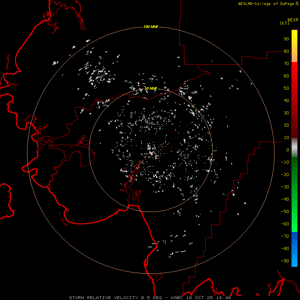
Task: Select the -80 value on the velocity scale
Action: click(285, 249)
